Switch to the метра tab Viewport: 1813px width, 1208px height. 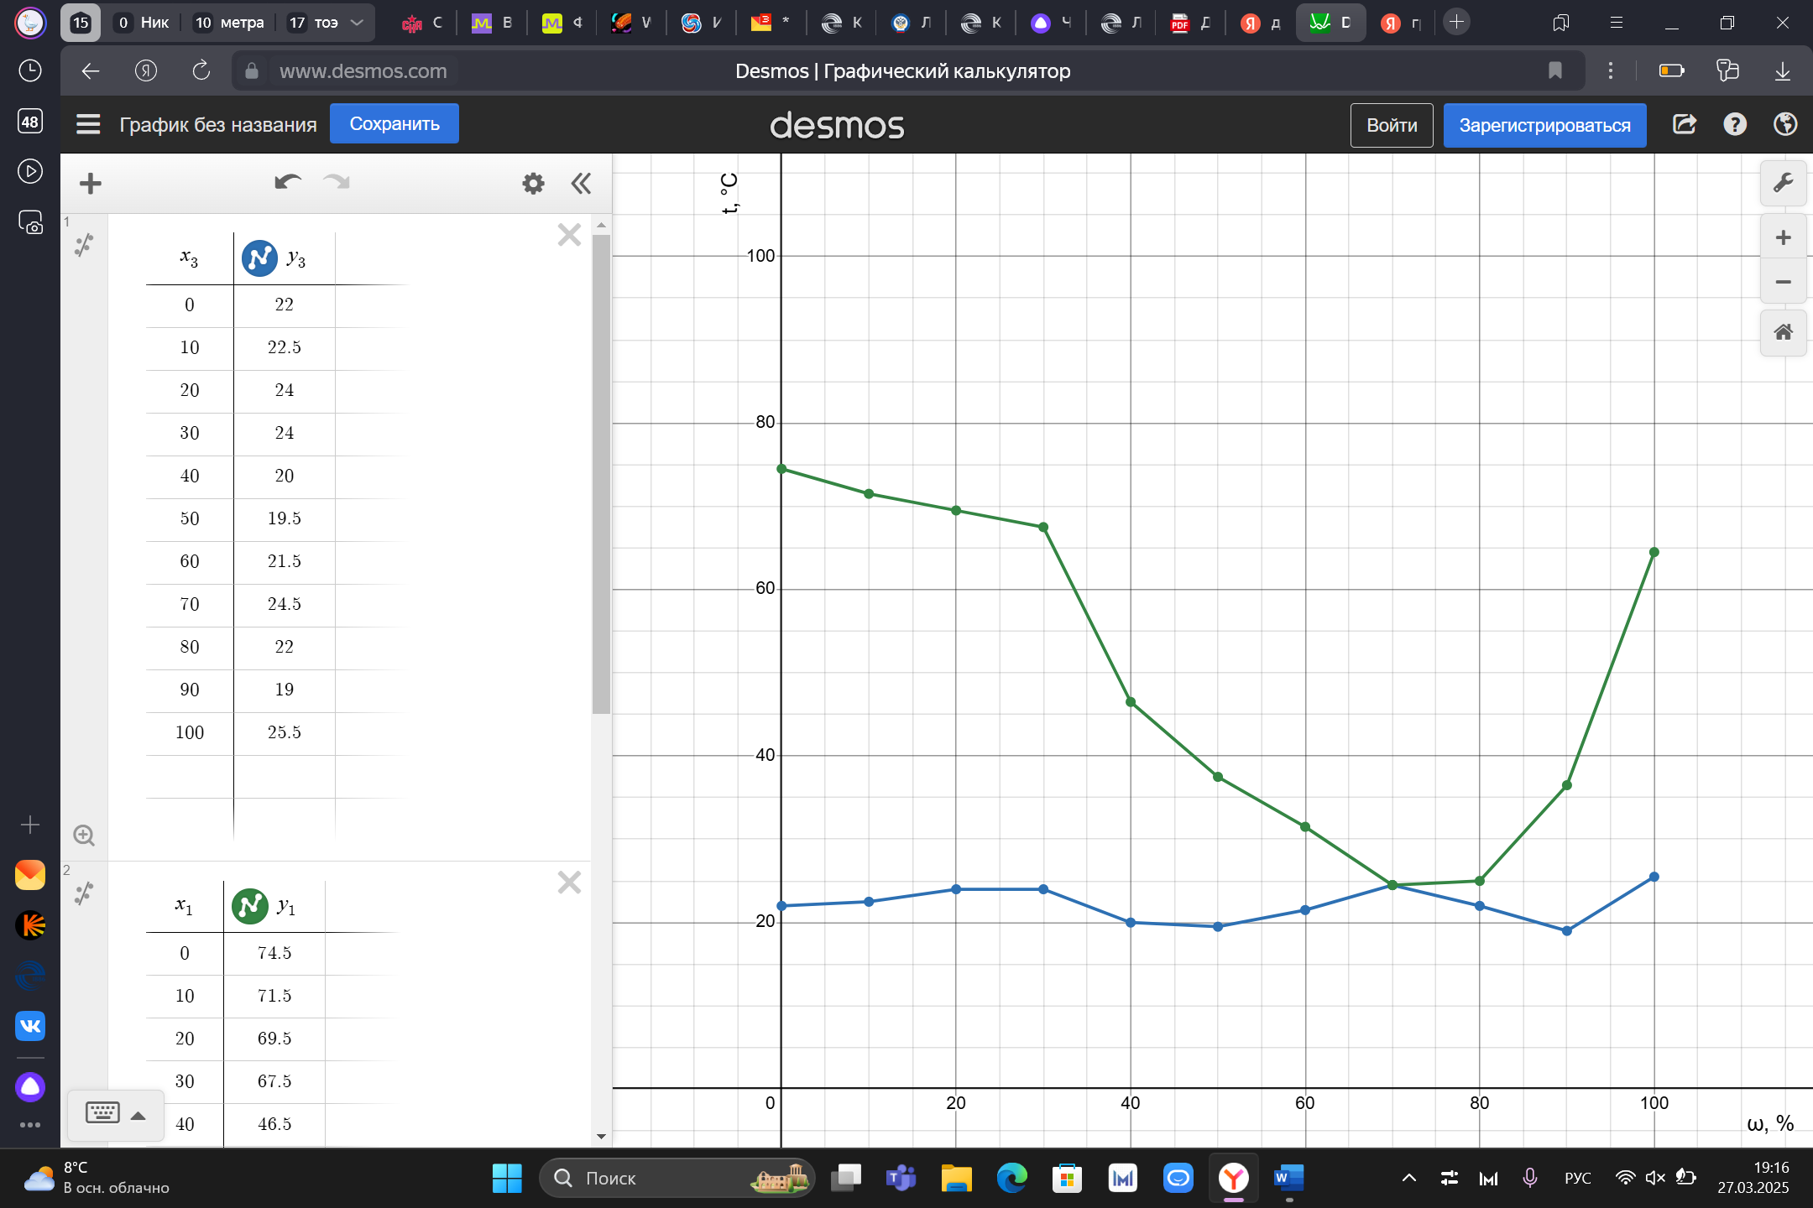tap(229, 23)
